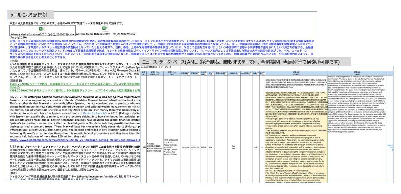Select the 記事本文(英語) header cell
This screenshot has width=401, height=194.
(x=358, y=74)
